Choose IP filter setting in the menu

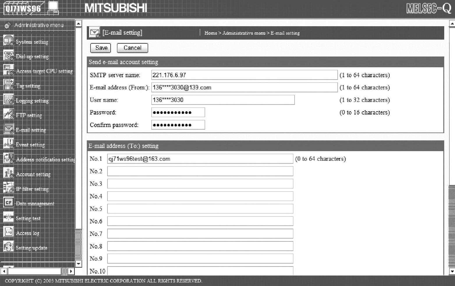coord(32,189)
